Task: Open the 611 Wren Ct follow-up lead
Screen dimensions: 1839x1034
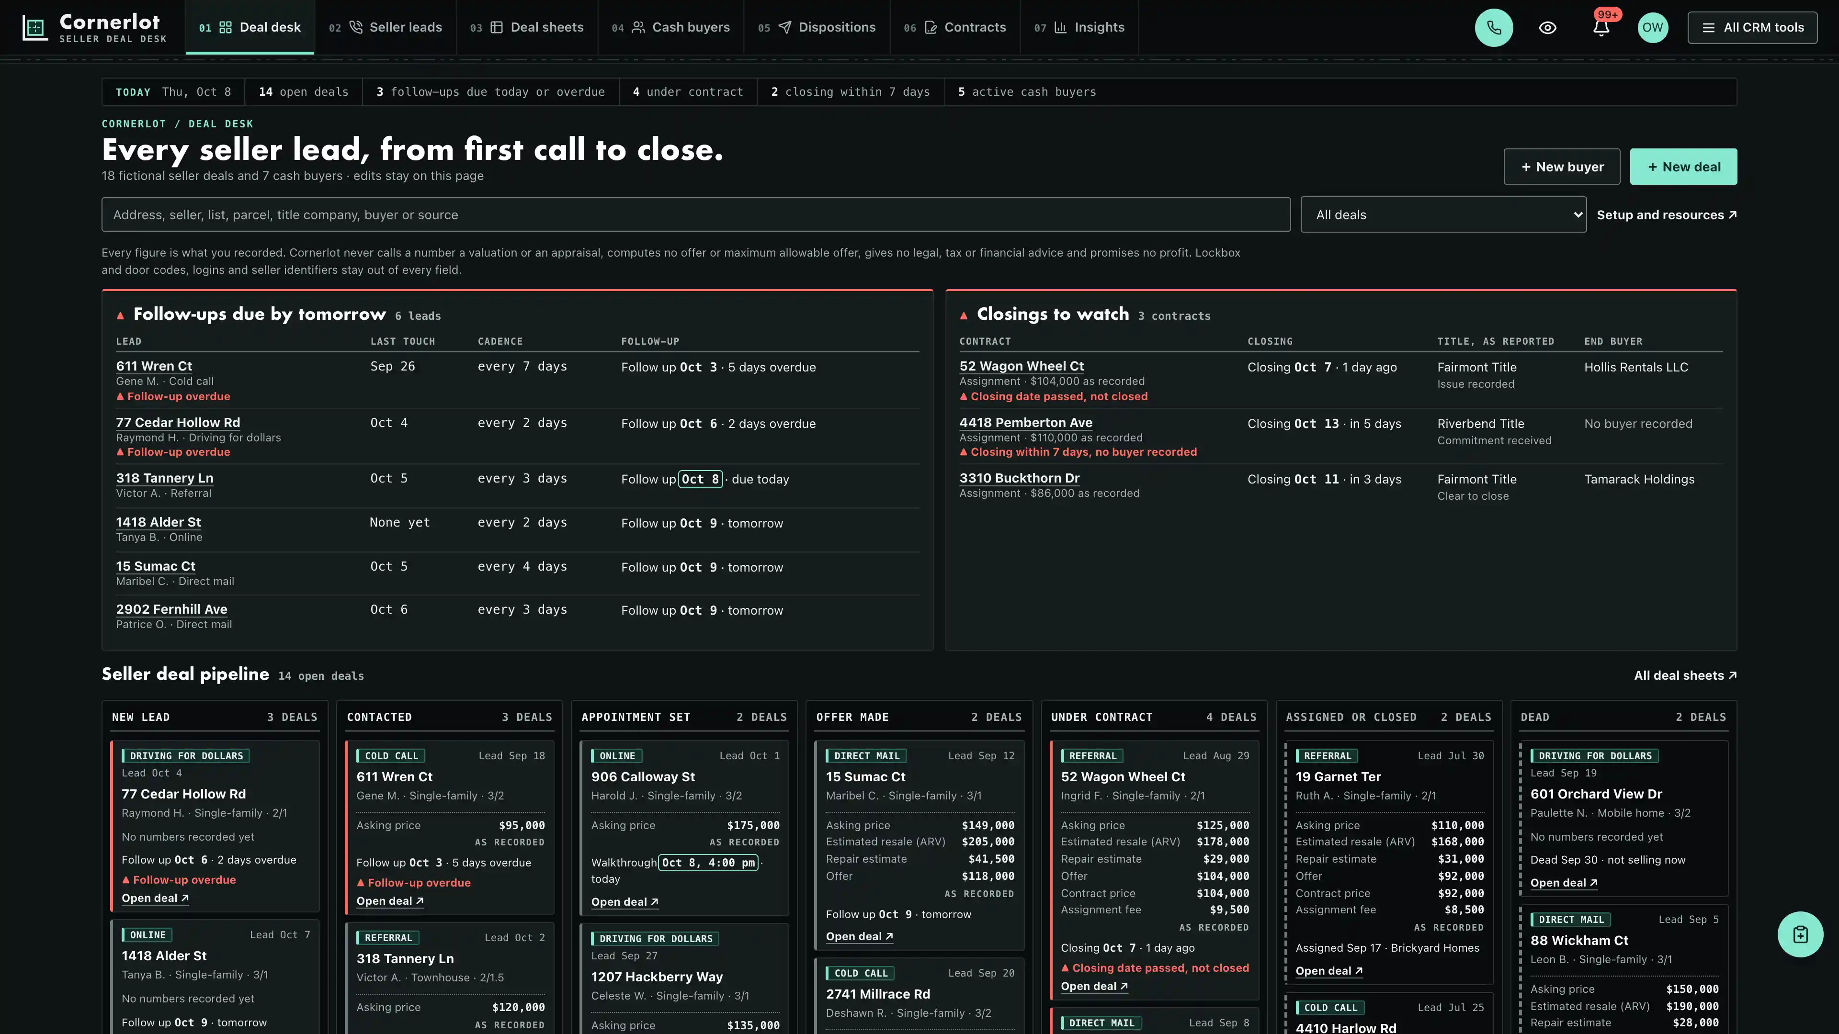Action: (x=154, y=366)
